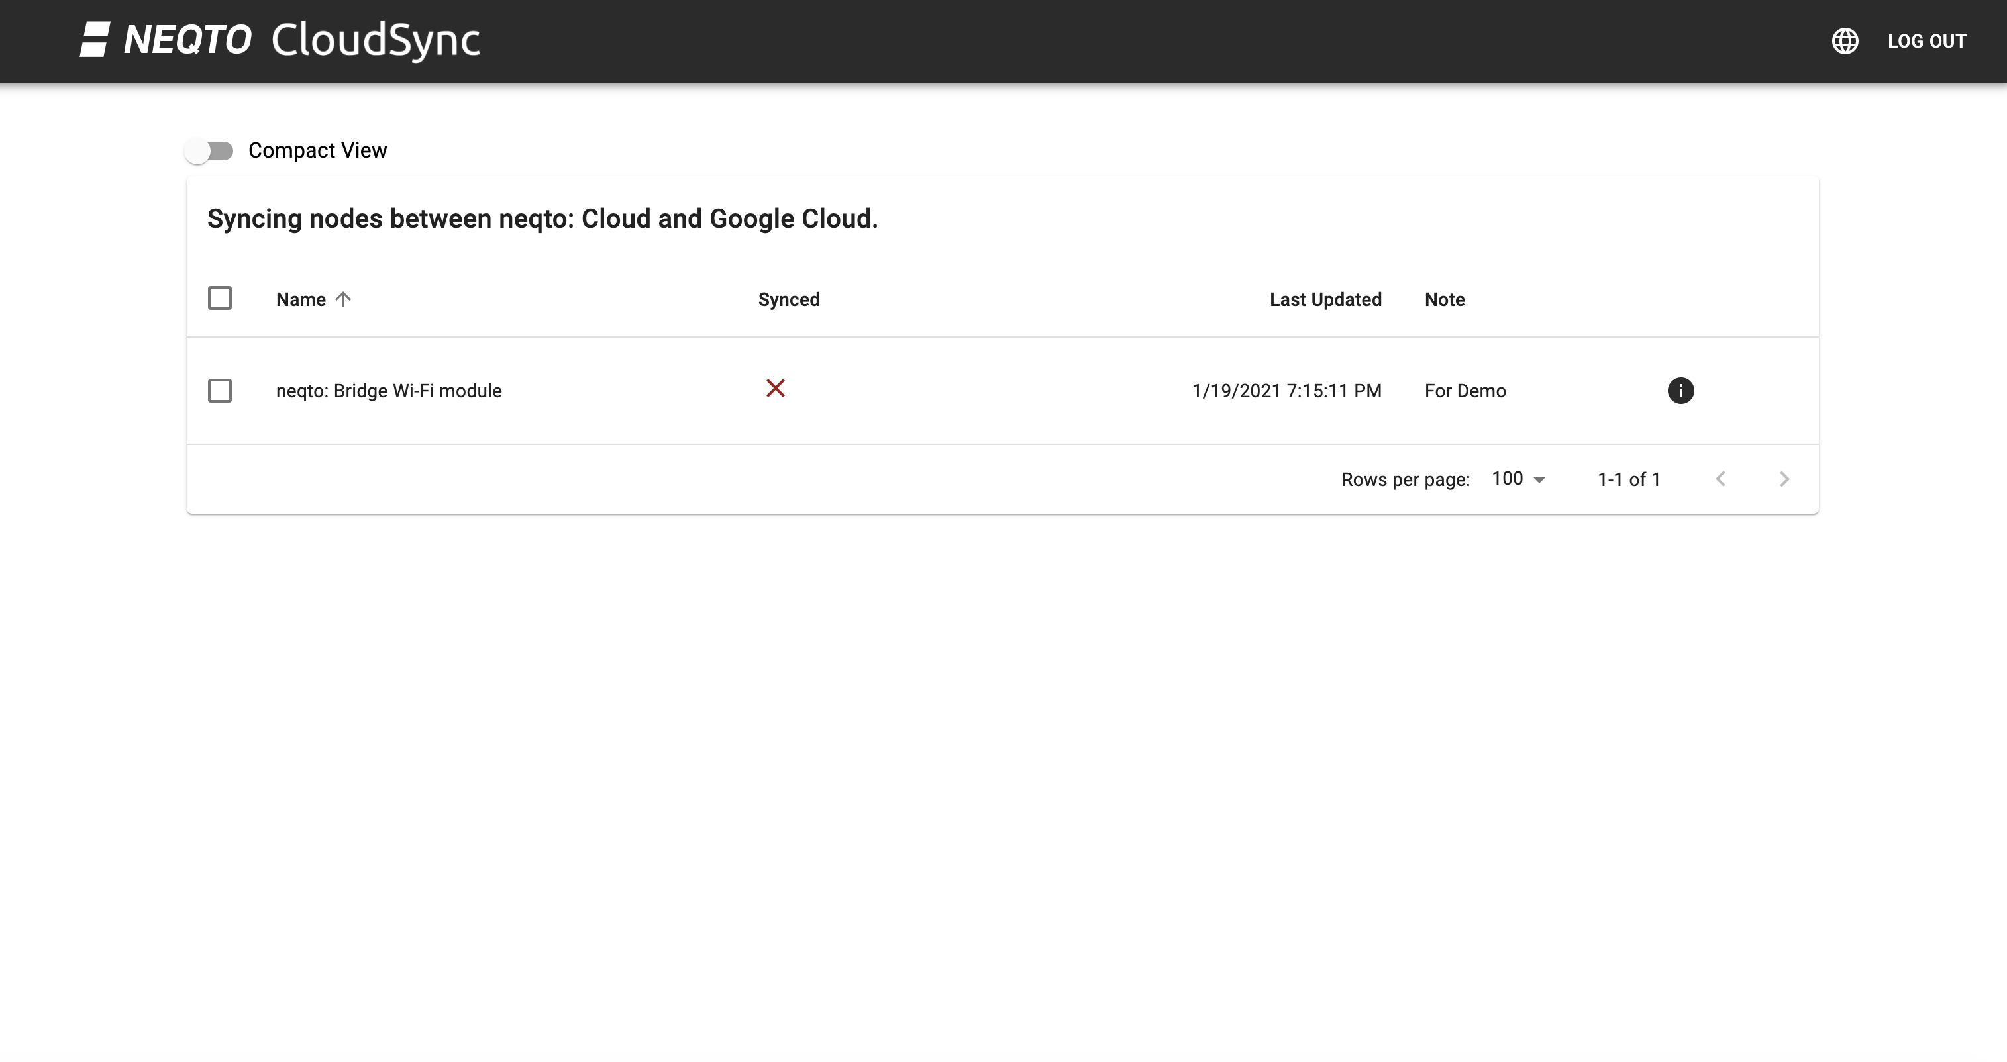Click the Synced column header
The height and width of the screenshot is (1062, 2007).
point(788,300)
